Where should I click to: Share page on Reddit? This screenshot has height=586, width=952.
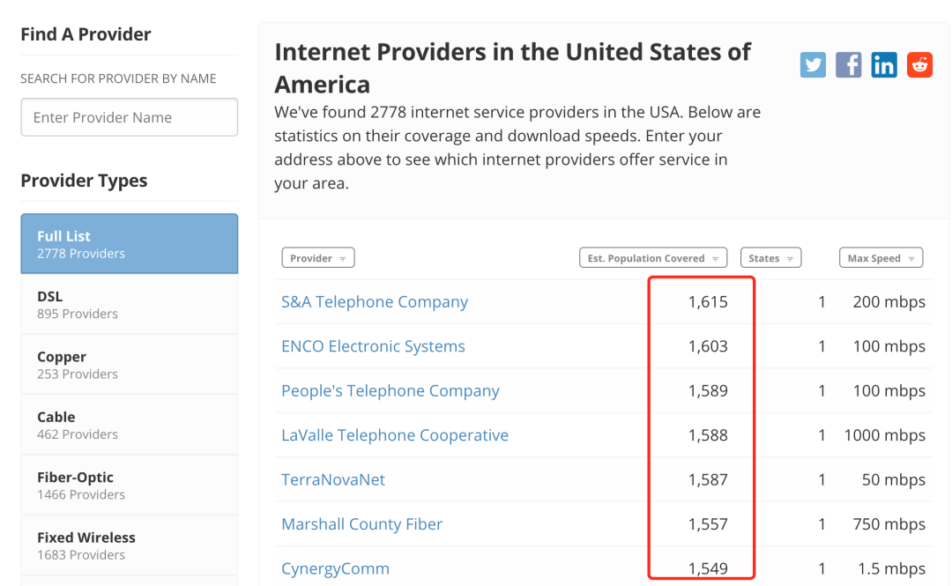[x=919, y=64]
